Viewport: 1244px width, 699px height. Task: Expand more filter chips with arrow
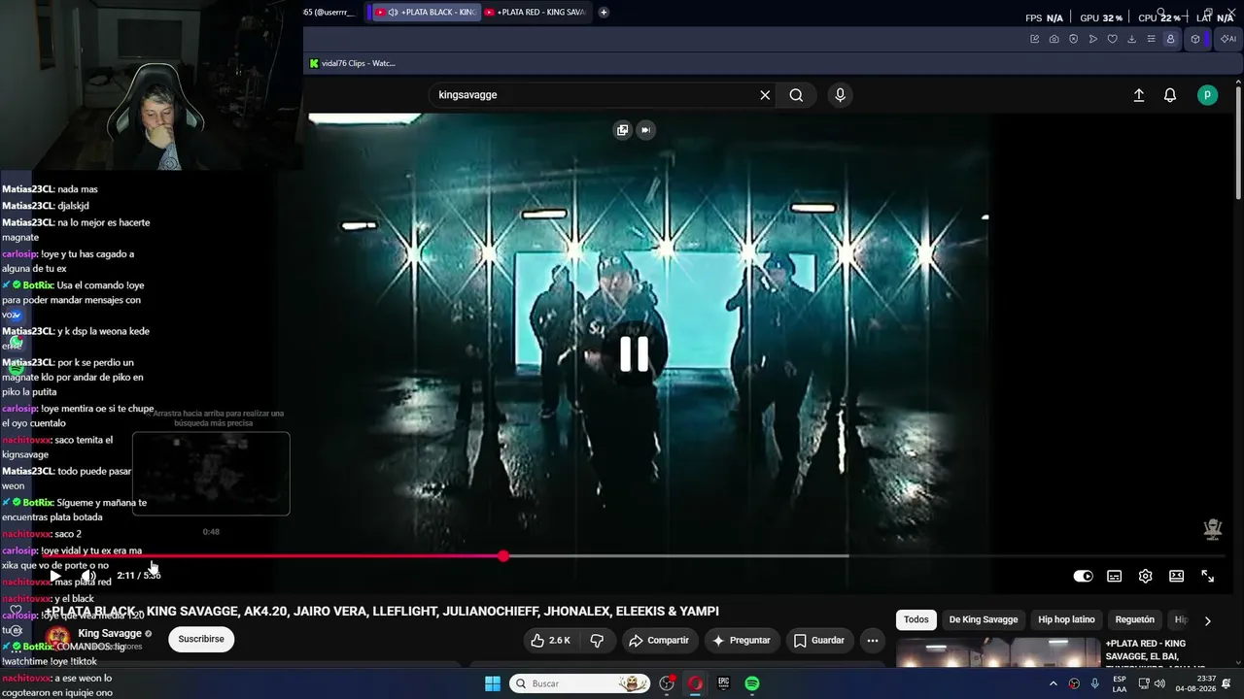(x=1207, y=620)
